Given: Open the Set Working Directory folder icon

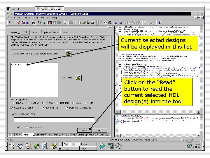Looking at the screenshot, I should point(68,53).
